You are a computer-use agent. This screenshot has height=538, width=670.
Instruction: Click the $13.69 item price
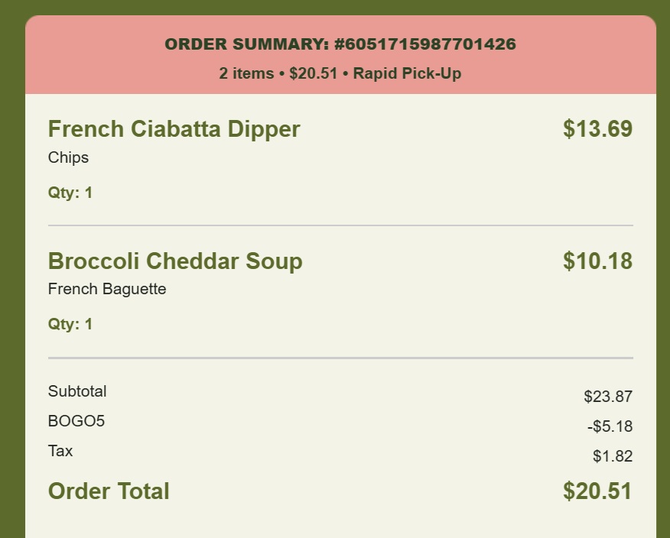tap(597, 129)
